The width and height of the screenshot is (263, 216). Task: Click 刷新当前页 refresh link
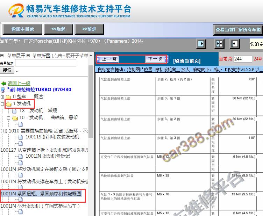(x=187, y=61)
